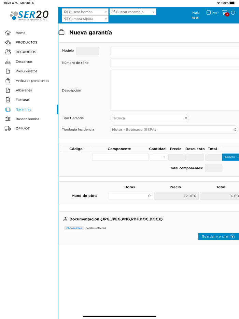Image resolution: width=239 pixels, height=319 pixels.
Task: Click the Buscar bomba sliders icon
Action: point(8,119)
